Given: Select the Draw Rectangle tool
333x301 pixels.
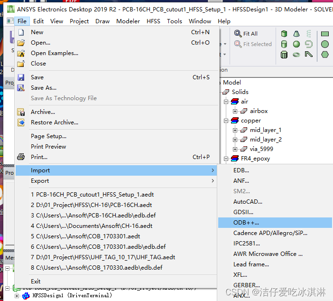Looking at the screenshot, I should tap(325, 34).
